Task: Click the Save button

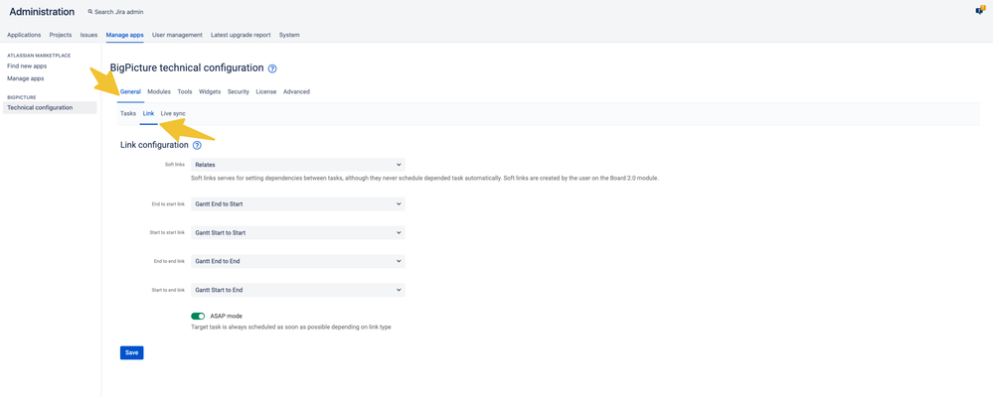Action: (x=131, y=352)
